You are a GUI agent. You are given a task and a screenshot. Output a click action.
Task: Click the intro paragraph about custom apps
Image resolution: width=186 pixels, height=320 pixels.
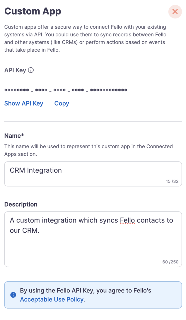[x=85, y=38]
